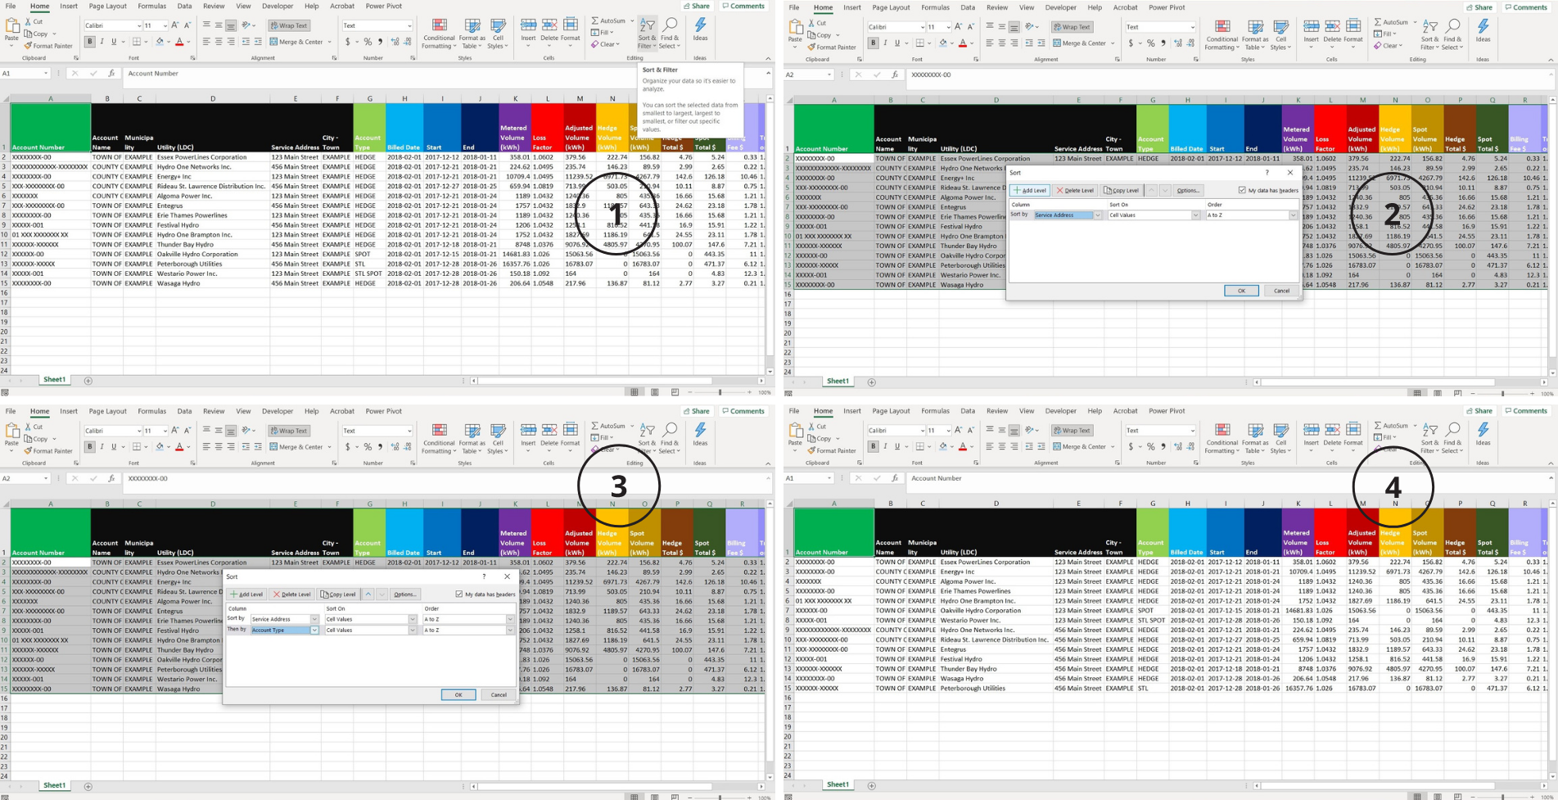Click Paste in bottom-left window
This screenshot has width=1558, height=800.
pos(11,436)
